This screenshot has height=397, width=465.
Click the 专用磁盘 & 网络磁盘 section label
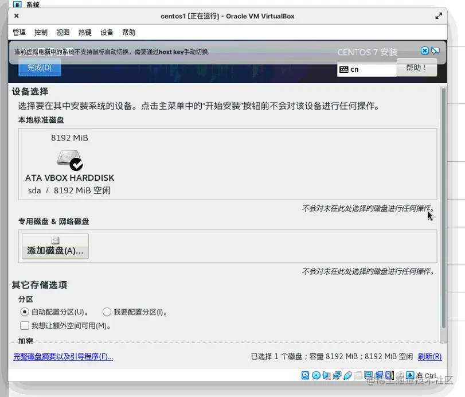tap(54, 221)
